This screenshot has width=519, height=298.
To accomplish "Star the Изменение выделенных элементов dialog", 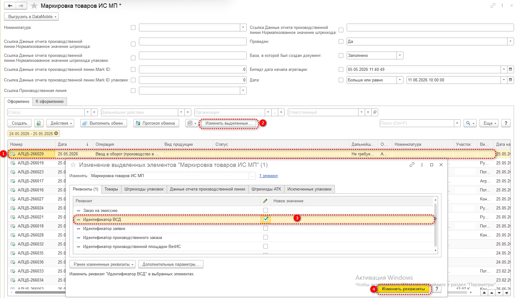I will [73, 165].
